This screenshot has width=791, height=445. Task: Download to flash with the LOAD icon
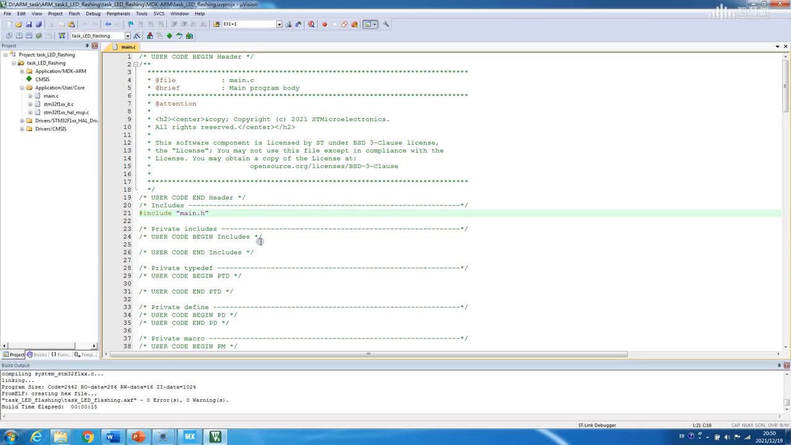click(x=62, y=35)
